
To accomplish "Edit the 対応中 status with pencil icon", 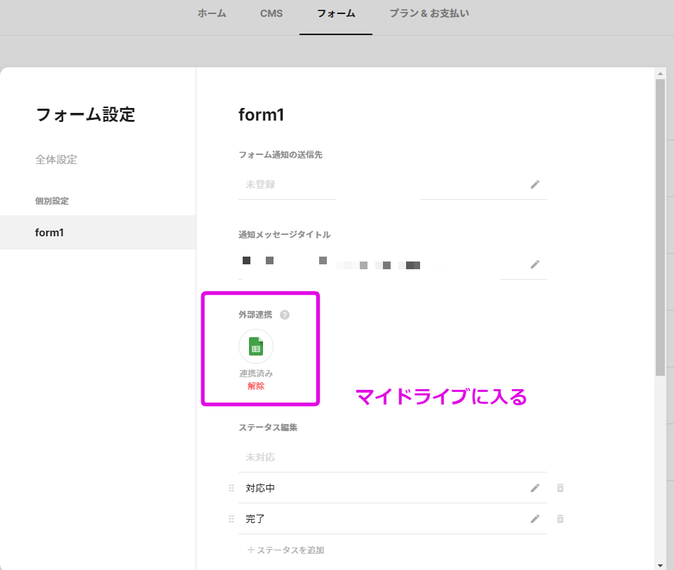I will tap(534, 488).
